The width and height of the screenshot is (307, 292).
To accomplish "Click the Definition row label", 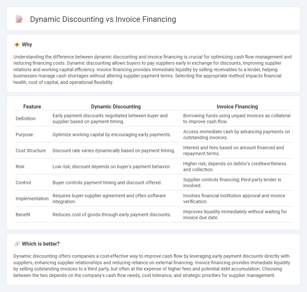I will [x=25, y=119].
